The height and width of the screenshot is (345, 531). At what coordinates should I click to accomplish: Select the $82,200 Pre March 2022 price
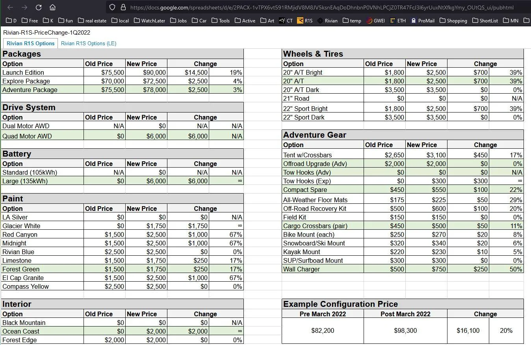pos(323,330)
